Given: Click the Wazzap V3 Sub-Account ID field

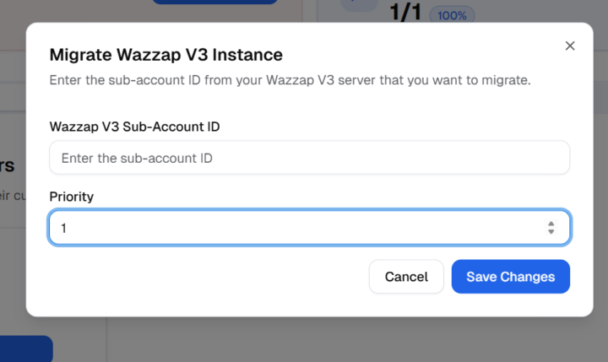Looking at the screenshot, I should pos(309,158).
